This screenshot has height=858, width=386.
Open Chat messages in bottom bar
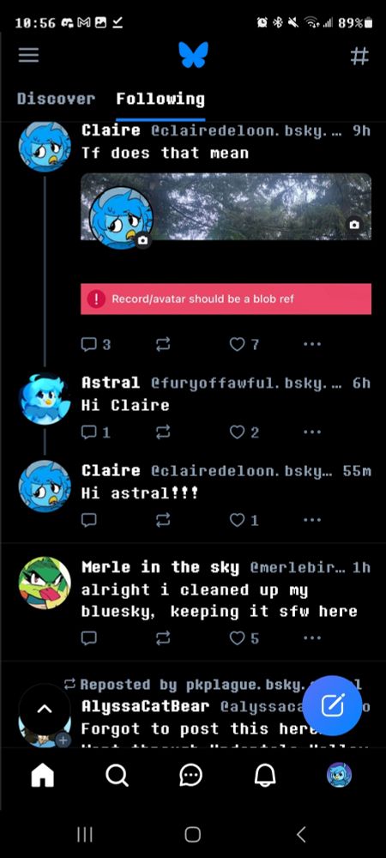(190, 775)
